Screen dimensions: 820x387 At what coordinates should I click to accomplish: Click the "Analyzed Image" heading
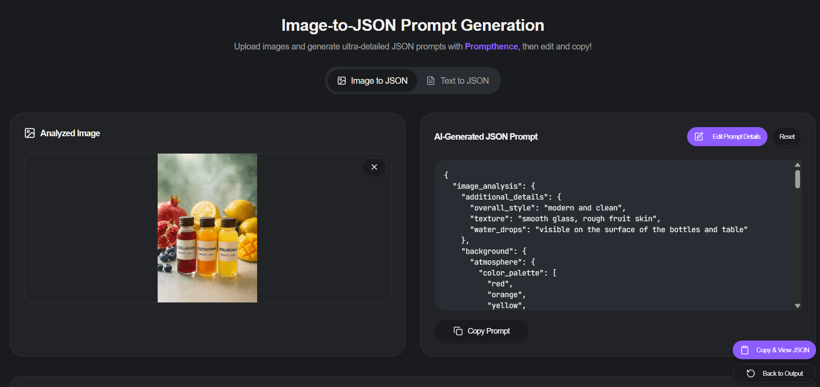coord(70,133)
